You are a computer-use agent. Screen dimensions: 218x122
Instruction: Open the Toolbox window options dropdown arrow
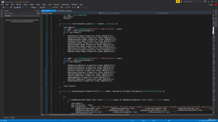(35, 11)
